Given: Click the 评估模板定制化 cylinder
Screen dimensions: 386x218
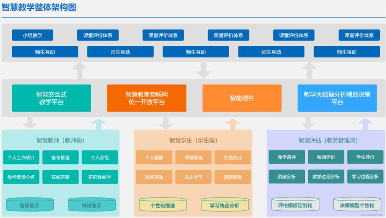Looking at the screenshot, I should 295,204.
